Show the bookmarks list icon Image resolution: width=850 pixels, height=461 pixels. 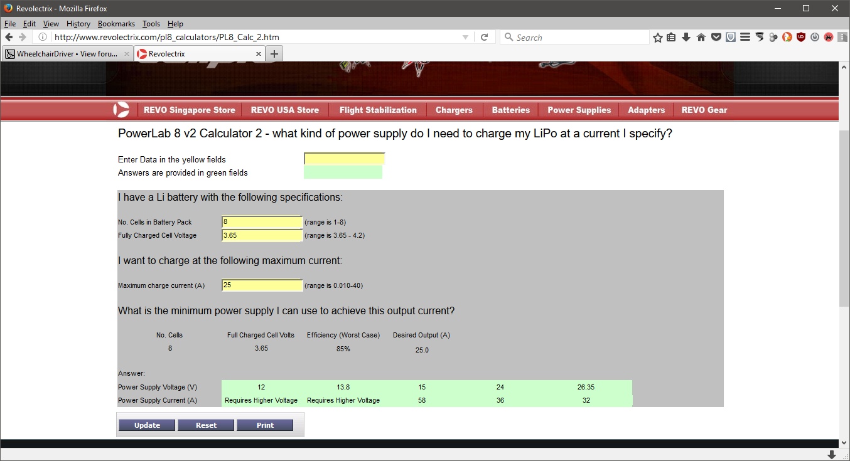[x=671, y=38]
